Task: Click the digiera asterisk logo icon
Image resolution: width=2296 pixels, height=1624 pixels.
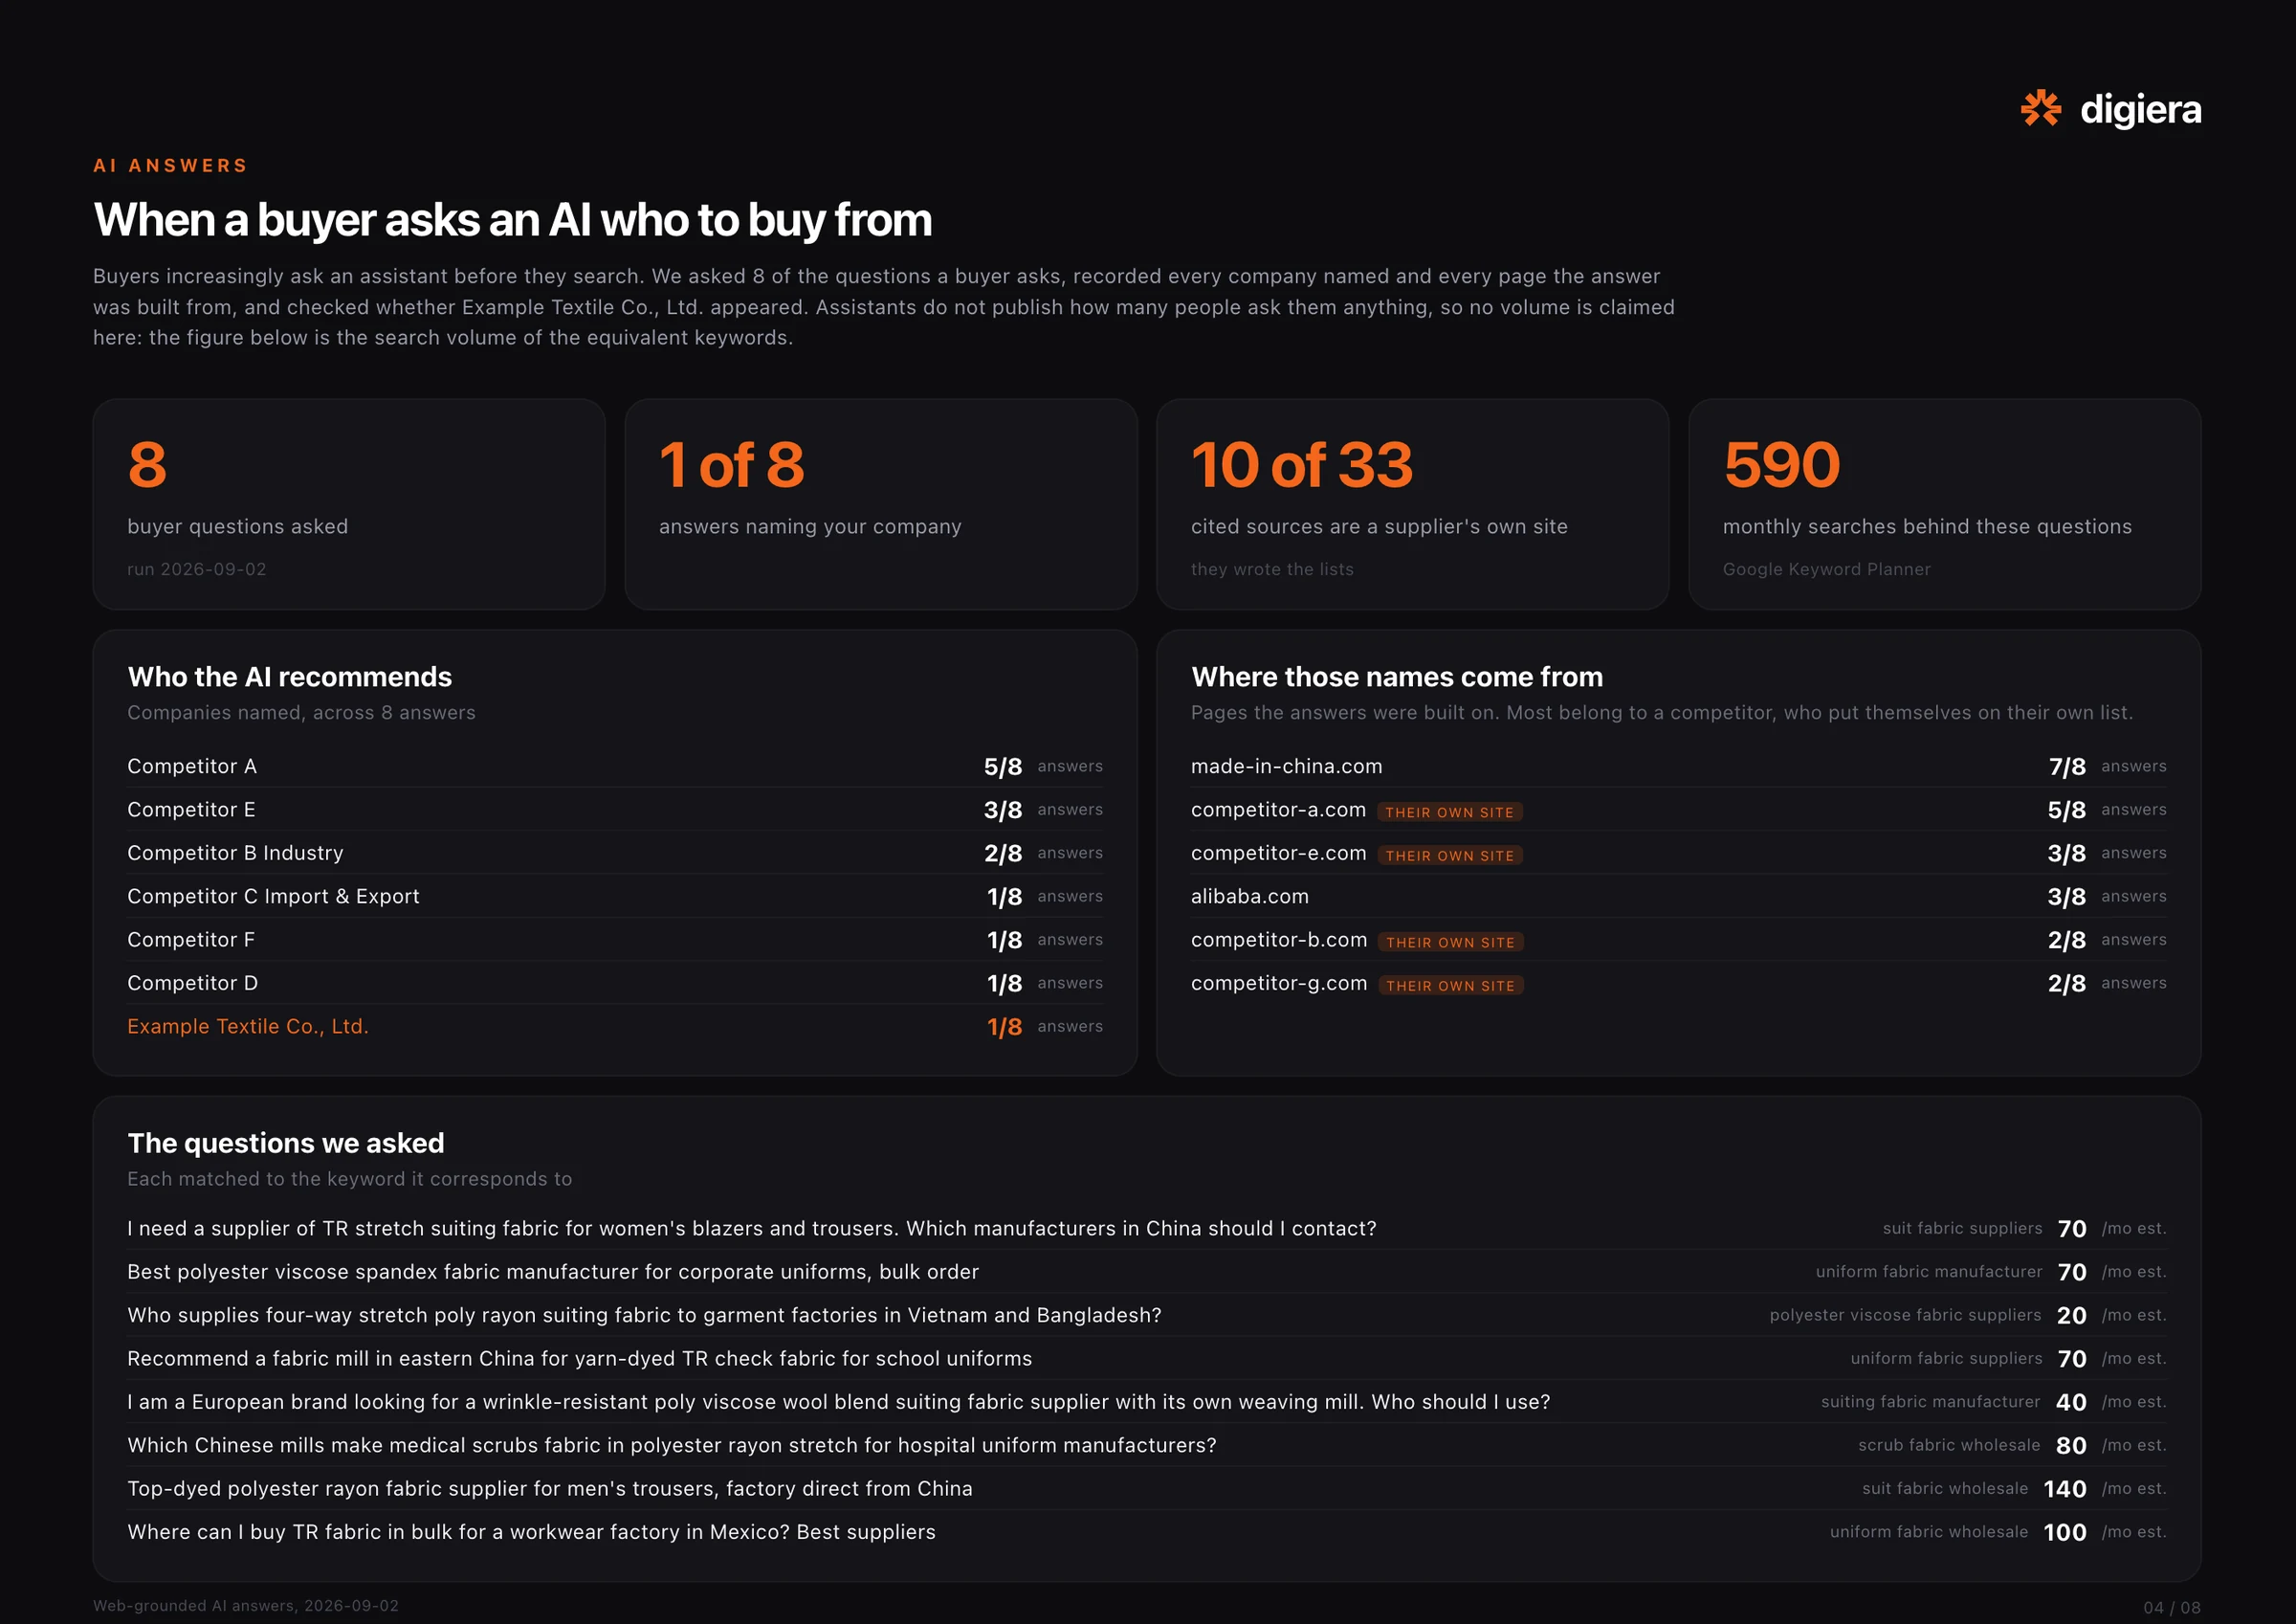Action: (2040, 108)
